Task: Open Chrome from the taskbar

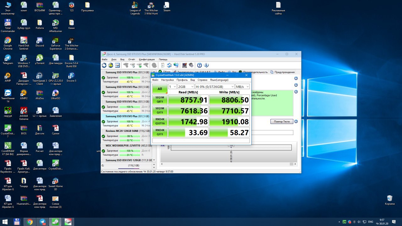Action: tap(30, 222)
